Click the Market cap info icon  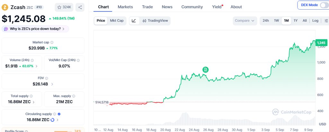point(52,43)
